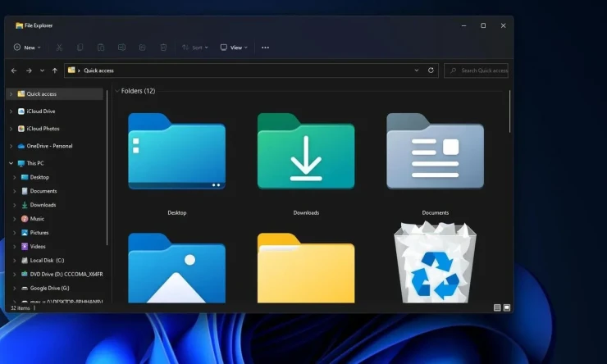Go back with the left arrow

pyautogui.click(x=14, y=71)
